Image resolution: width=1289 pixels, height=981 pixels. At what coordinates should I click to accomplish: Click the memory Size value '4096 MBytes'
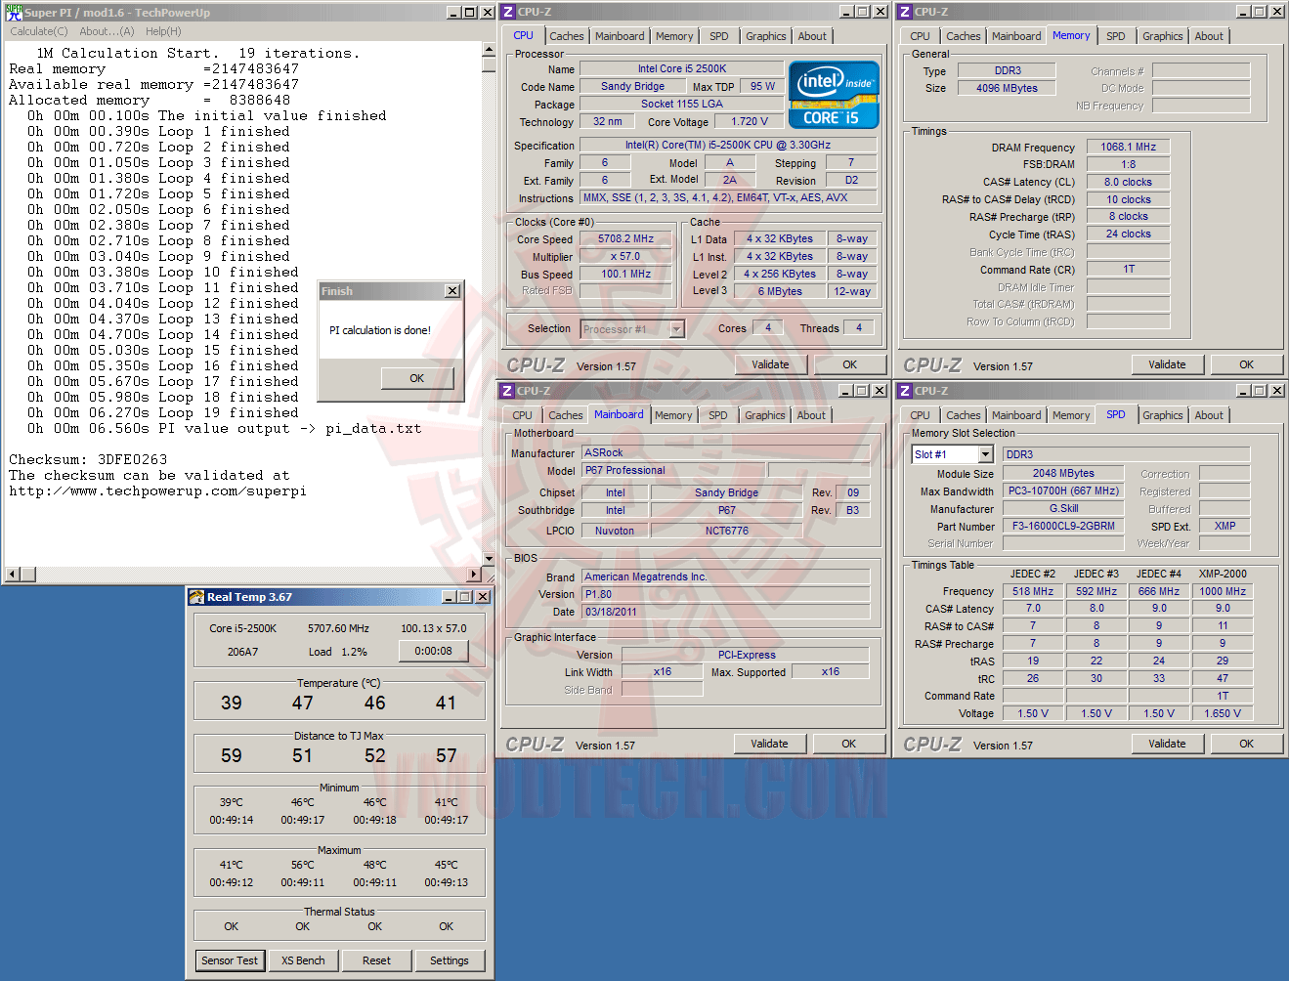coord(1007,88)
